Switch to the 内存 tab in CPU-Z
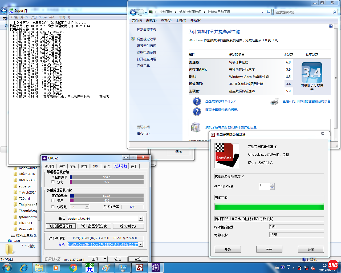 coord(84,166)
